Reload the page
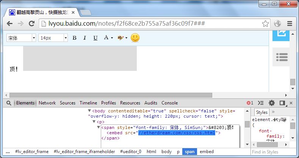The image size is (299, 158). (31, 23)
